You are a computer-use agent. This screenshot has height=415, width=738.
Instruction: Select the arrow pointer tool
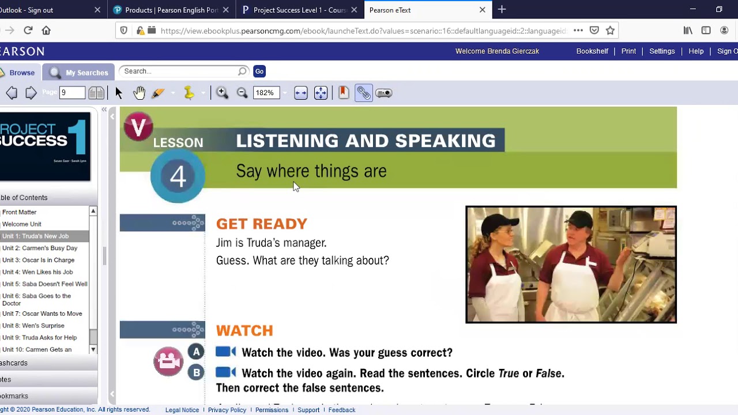[x=119, y=93]
